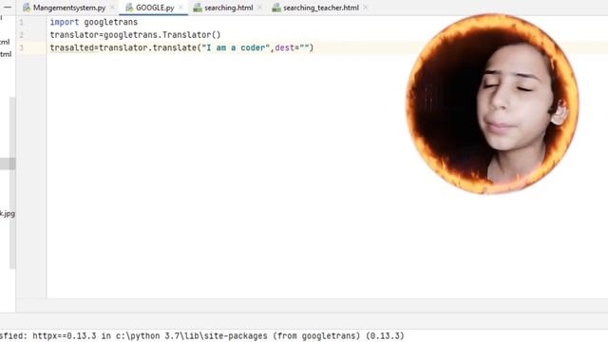
Task: Close the GOOGLE.py tab
Action: click(180, 8)
